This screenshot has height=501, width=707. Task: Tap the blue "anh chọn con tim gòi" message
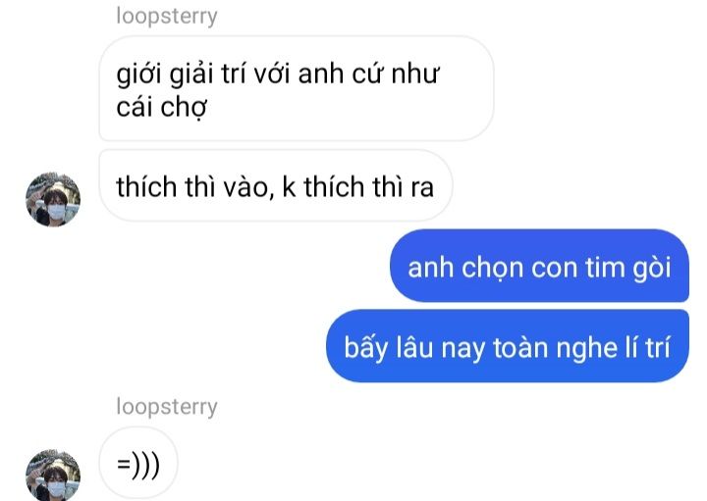point(539,266)
